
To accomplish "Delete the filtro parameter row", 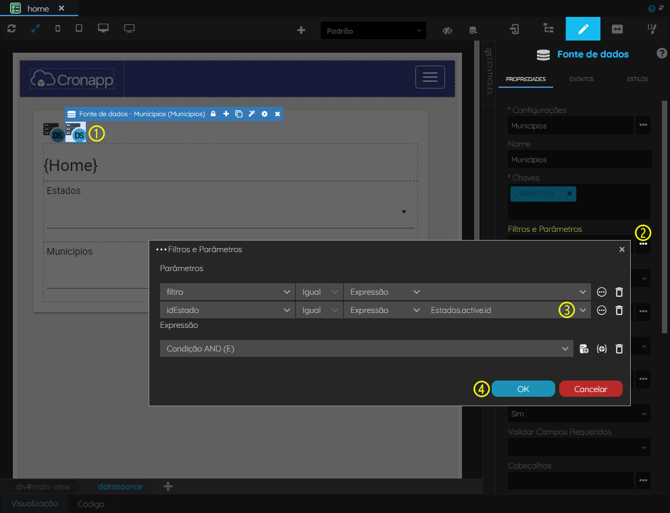I will click(619, 292).
